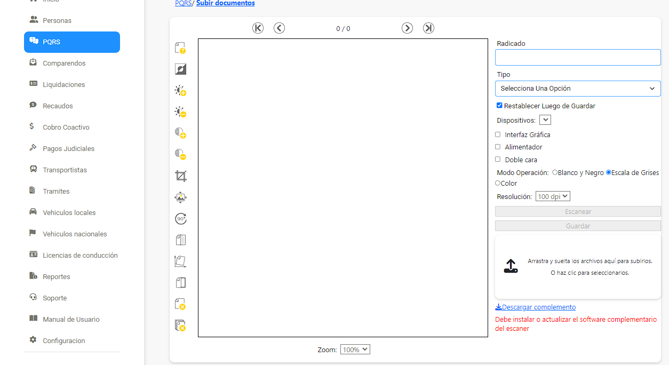Jump to the last page
Viewport: 669px width, 365px height.
click(428, 28)
